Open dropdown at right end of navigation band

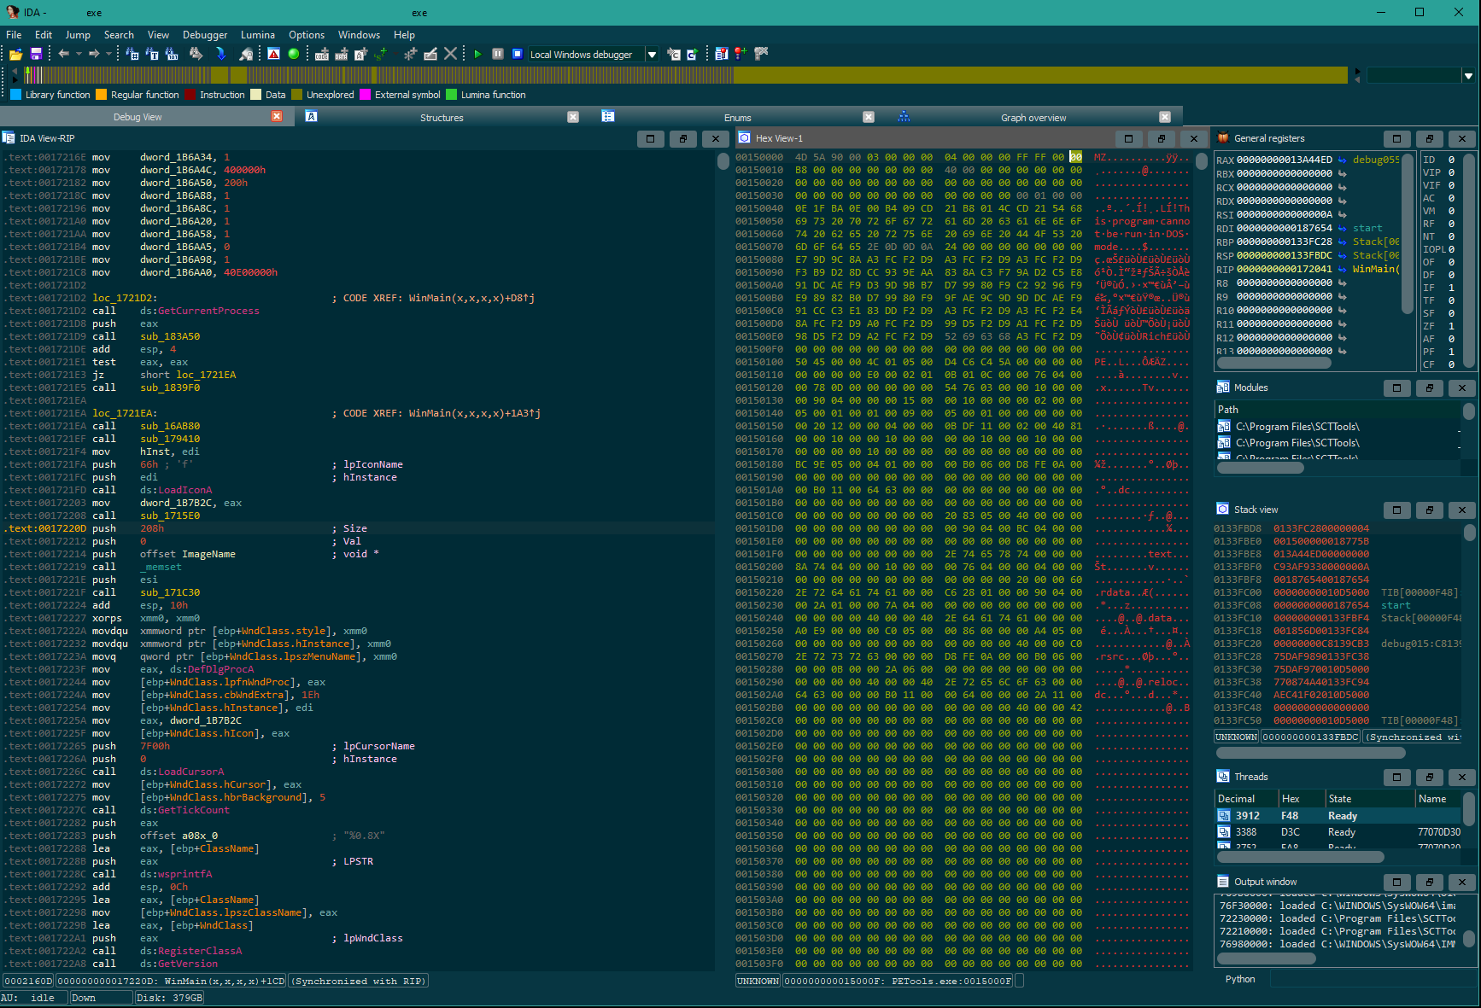(x=1468, y=76)
